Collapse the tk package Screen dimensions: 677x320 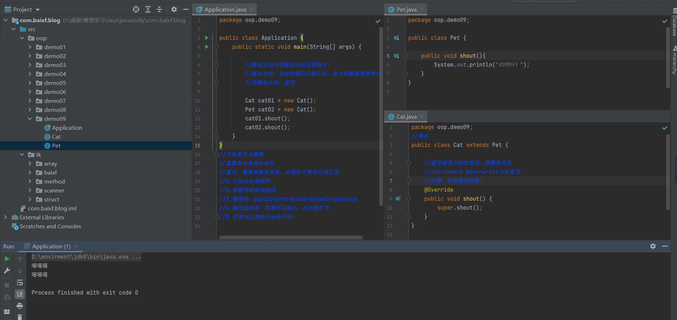pyautogui.click(x=22, y=155)
